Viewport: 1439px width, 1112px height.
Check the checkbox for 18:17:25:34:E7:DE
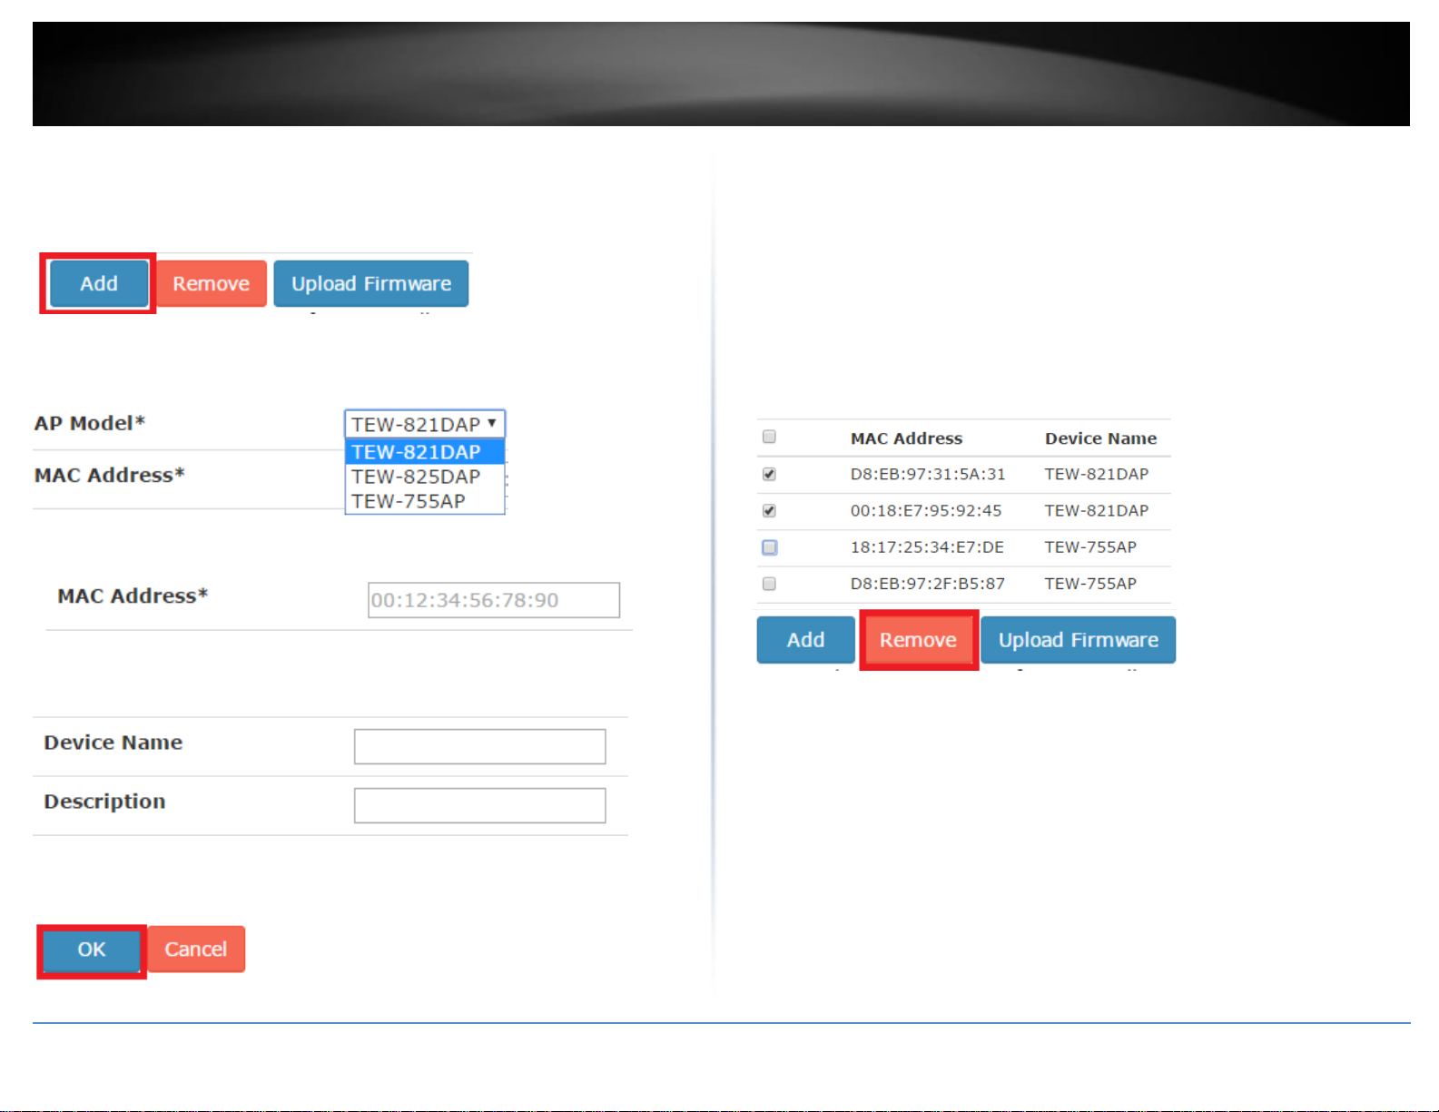[x=769, y=547]
